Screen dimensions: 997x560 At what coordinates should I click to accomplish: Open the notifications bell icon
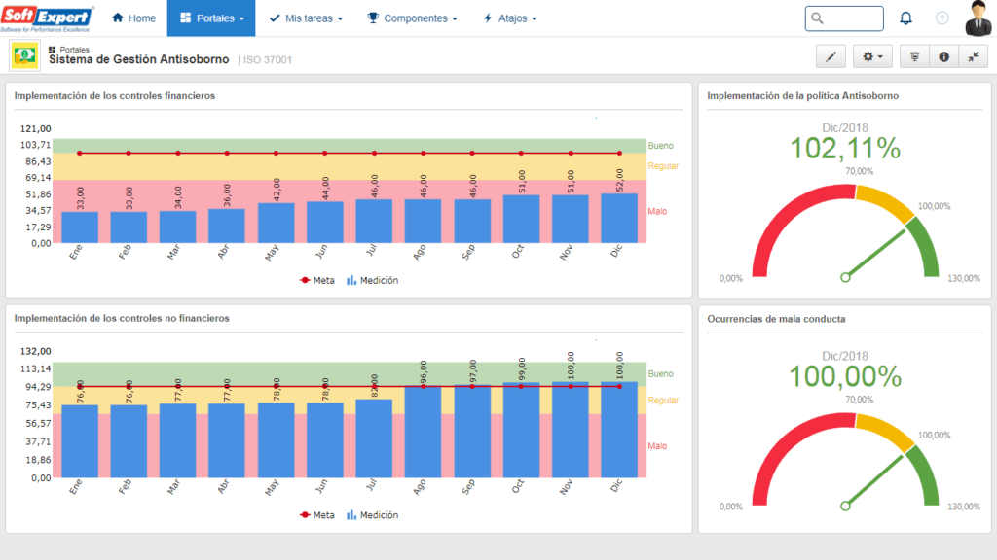point(905,18)
